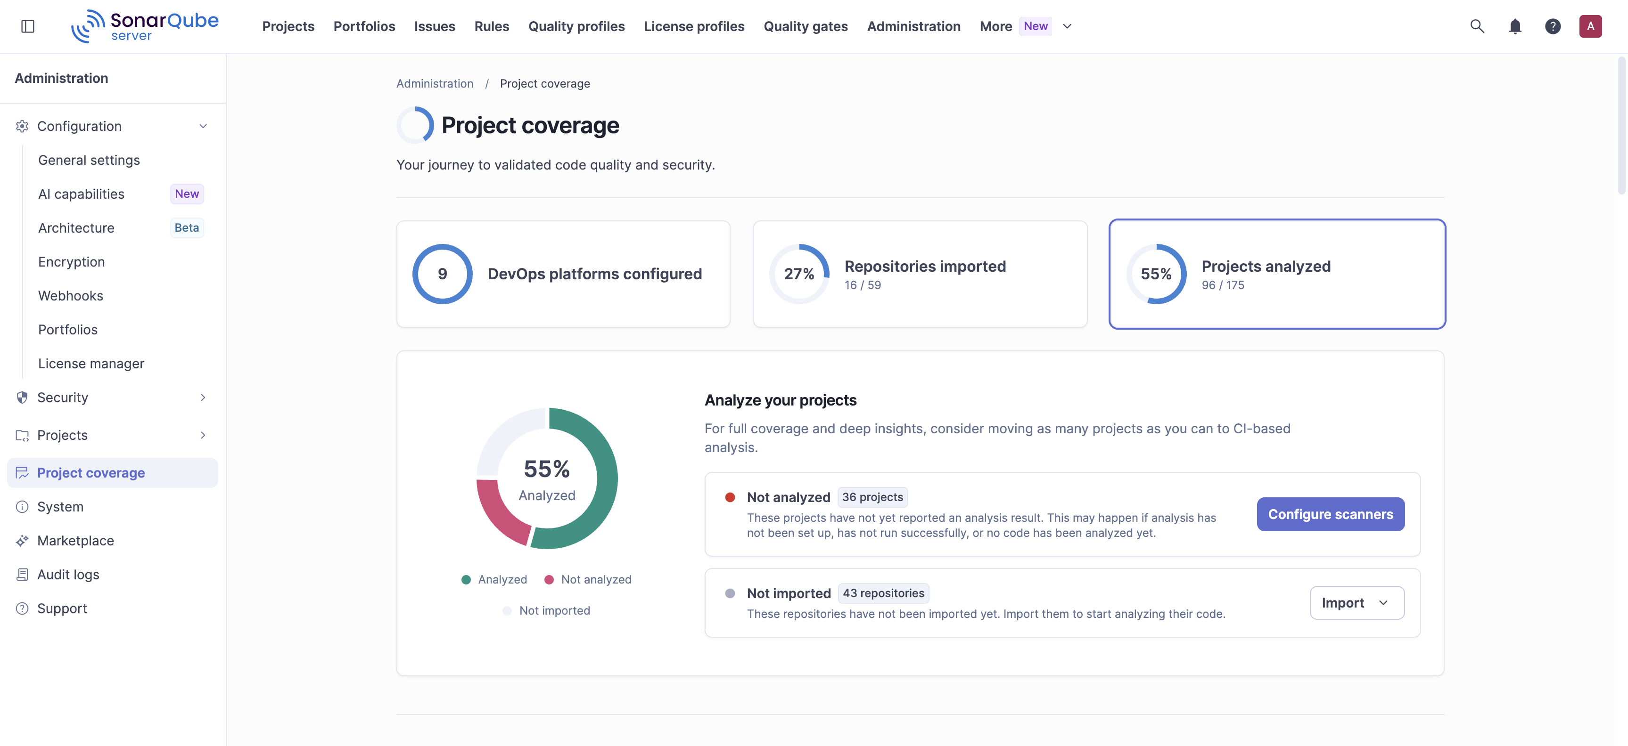Click the Audit logs document icon
The image size is (1628, 746).
[22, 574]
